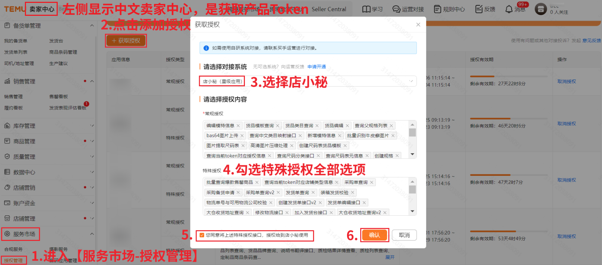Remove the 发货单查询 special permission tag
This screenshot has height=265, width=602.
tap(313, 192)
